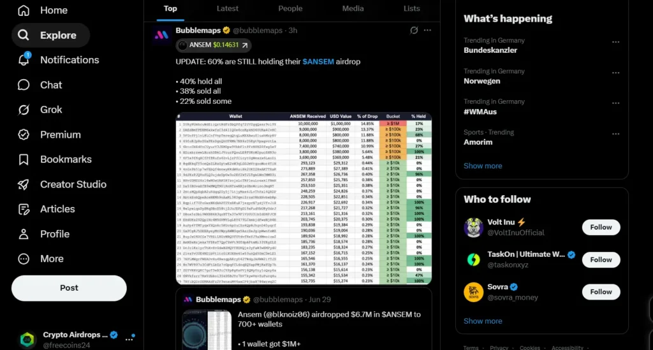Click the Volt Inu account name
This screenshot has height=350, width=653.
pyautogui.click(x=501, y=222)
